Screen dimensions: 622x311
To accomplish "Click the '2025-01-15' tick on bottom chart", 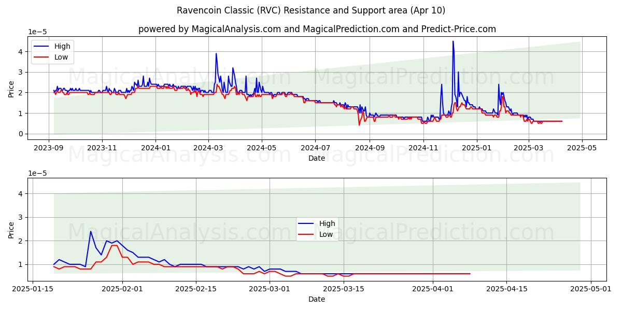I will (32, 289).
